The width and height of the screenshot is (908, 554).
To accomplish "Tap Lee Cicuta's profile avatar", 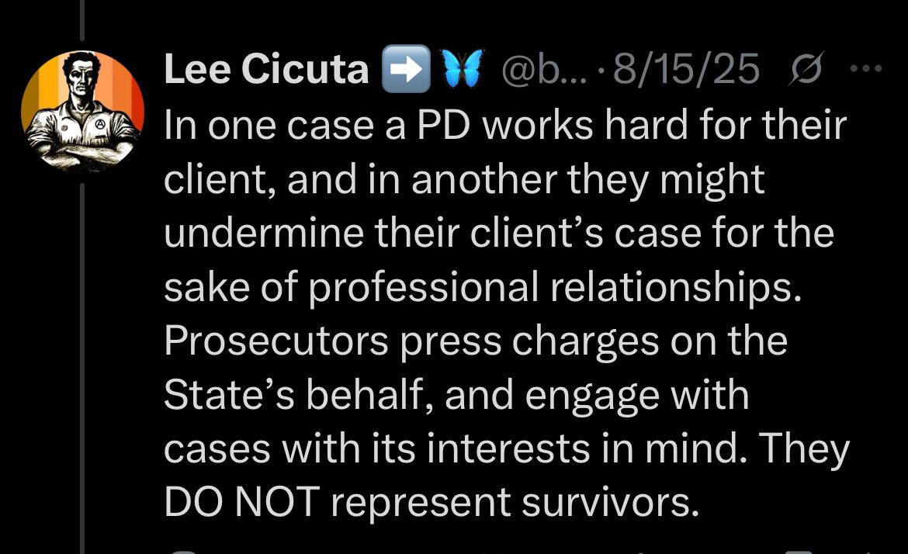I will [x=82, y=110].
